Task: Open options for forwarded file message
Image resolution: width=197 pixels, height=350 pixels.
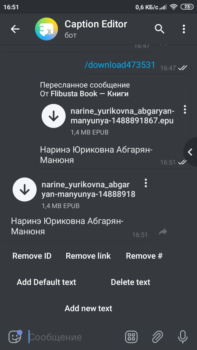Action: tap(185, 109)
